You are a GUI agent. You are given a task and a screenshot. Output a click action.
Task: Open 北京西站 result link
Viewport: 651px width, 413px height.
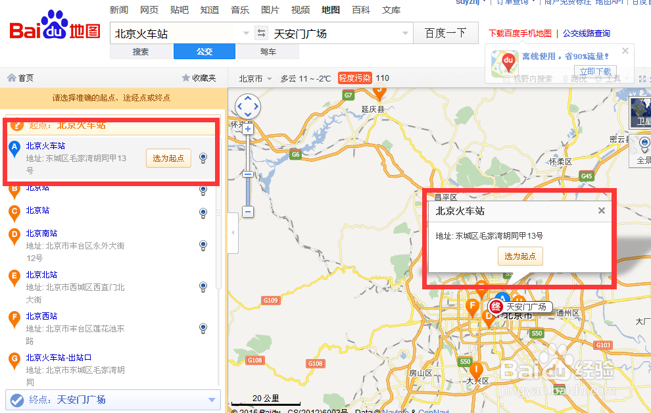tap(41, 316)
